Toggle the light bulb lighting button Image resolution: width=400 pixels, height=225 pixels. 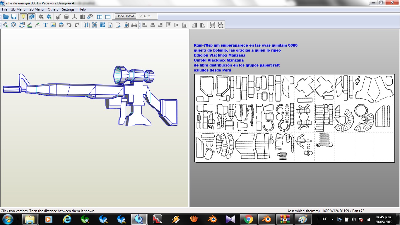(x=23, y=16)
